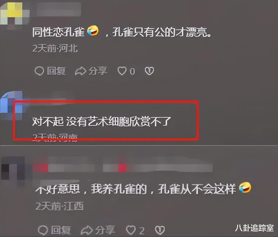Open dark pixelated avatar of third commenter
The height and width of the screenshot is (237, 278).
(13, 168)
